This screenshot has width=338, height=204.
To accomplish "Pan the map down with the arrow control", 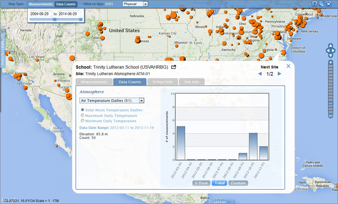I will [330, 55].
